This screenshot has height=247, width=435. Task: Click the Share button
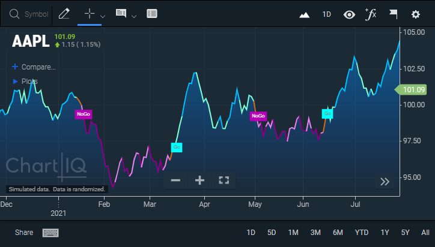24,233
